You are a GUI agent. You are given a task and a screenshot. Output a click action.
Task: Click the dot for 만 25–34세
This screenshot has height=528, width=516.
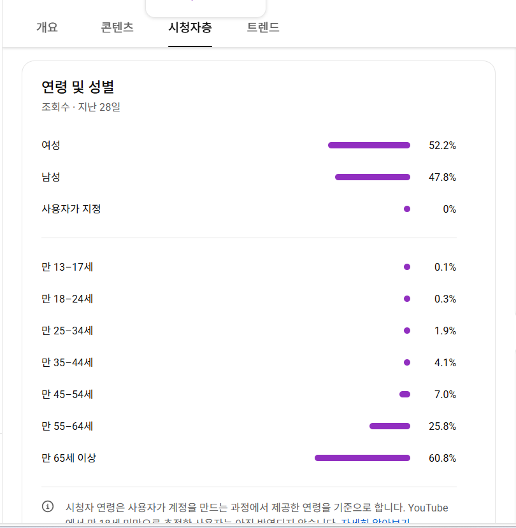click(x=407, y=331)
